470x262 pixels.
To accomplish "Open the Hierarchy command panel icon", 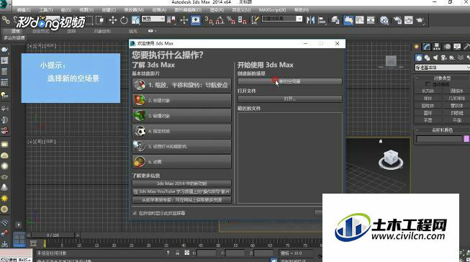I will (x=437, y=47).
